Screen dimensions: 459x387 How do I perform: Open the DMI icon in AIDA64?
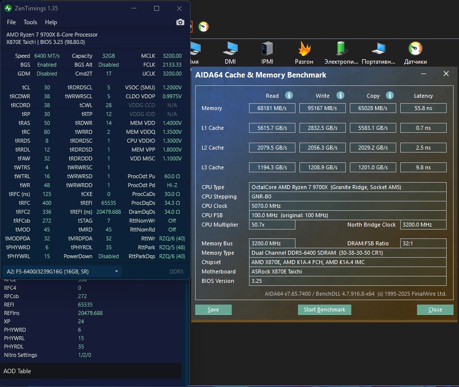pos(230,53)
